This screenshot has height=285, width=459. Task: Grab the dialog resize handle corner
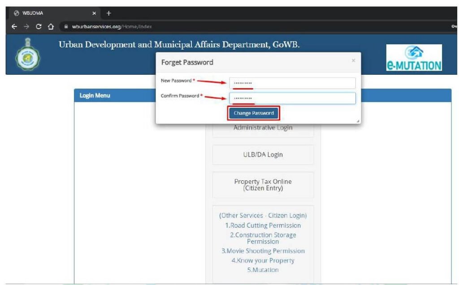point(358,121)
